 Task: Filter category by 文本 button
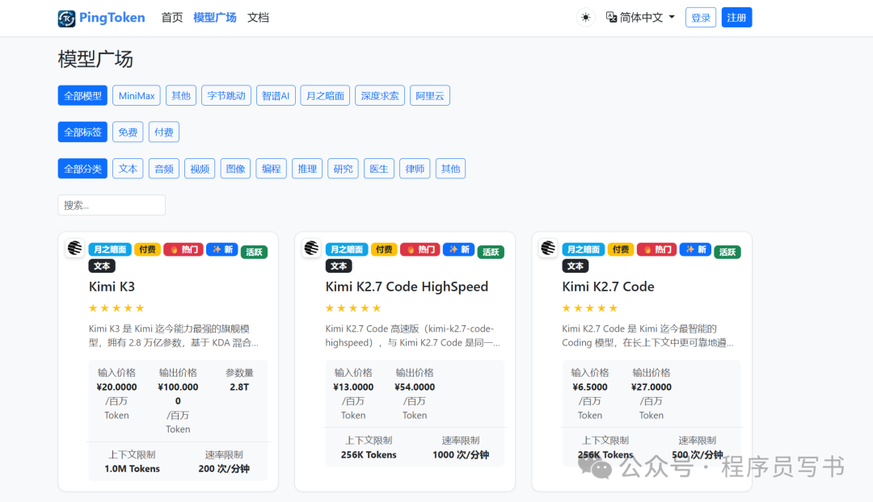(x=128, y=169)
